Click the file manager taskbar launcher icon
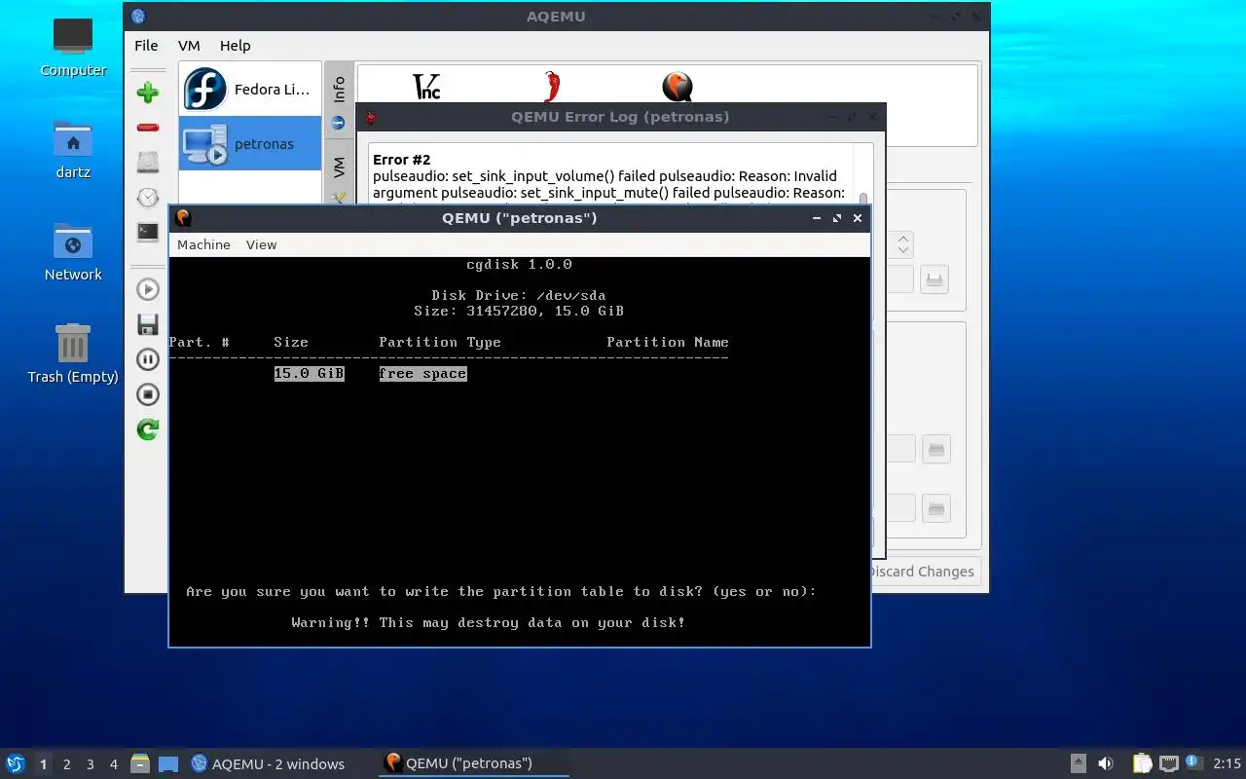Screen dimensions: 1246x779 click(x=140, y=763)
